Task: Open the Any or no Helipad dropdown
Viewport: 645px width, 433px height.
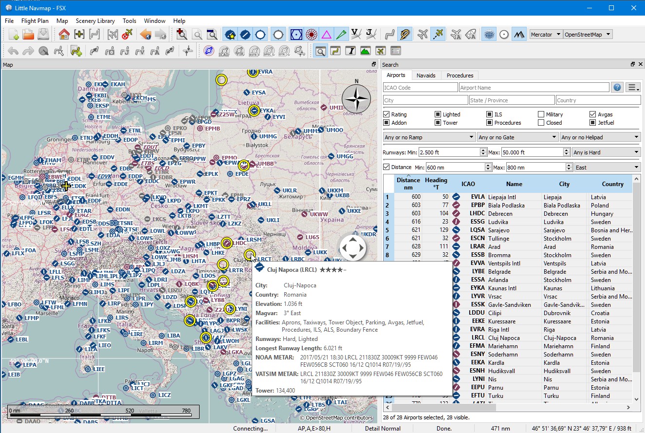Action: pos(600,137)
